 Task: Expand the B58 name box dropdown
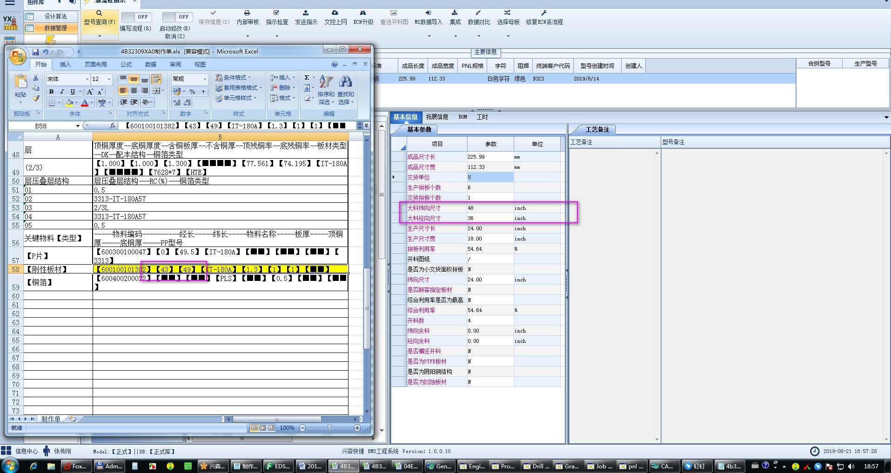[x=78, y=126]
